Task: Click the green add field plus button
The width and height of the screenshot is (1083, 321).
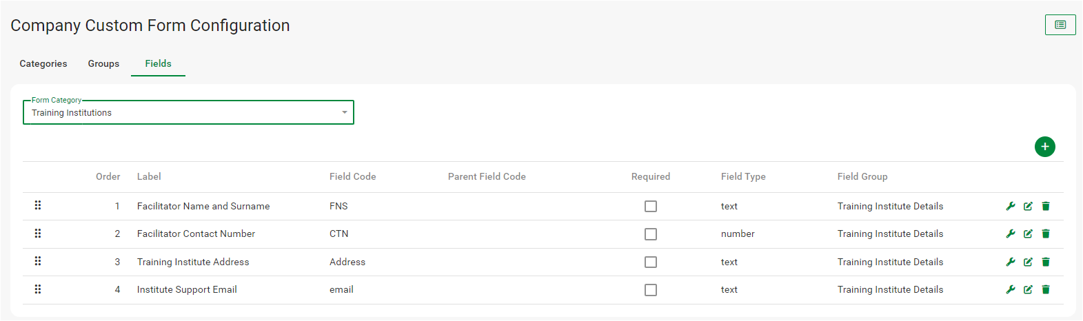Action: point(1045,147)
